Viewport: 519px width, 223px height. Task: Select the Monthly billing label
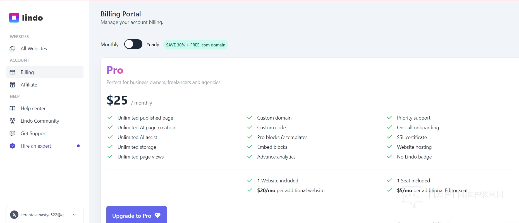[109, 44]
